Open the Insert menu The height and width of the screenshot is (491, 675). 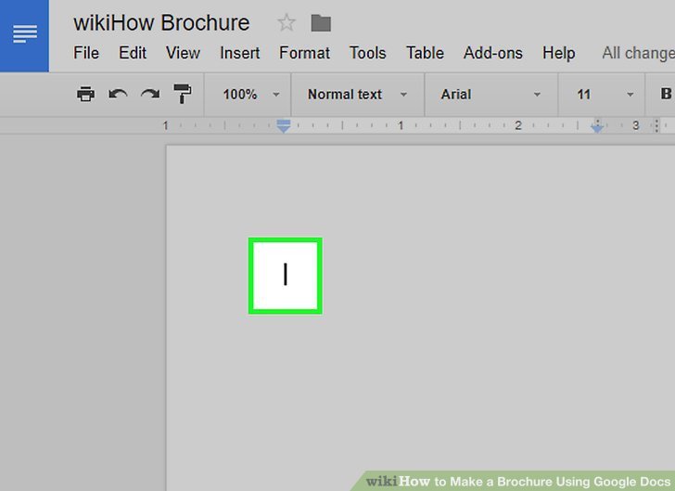[x=240, y=53]
